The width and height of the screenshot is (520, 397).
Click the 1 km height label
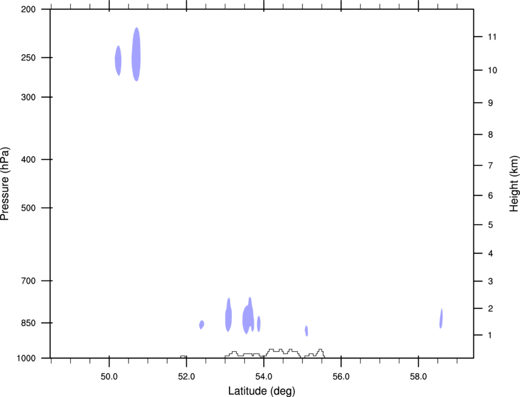(x=490, y=335)
